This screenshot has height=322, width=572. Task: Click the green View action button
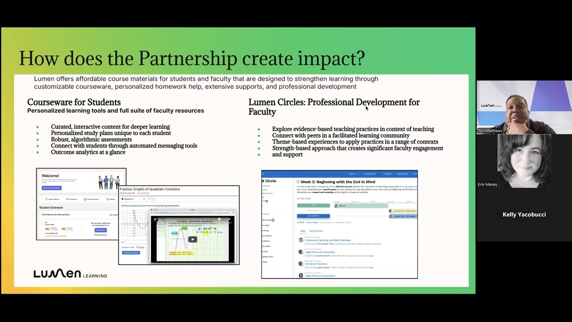(313, 206)
